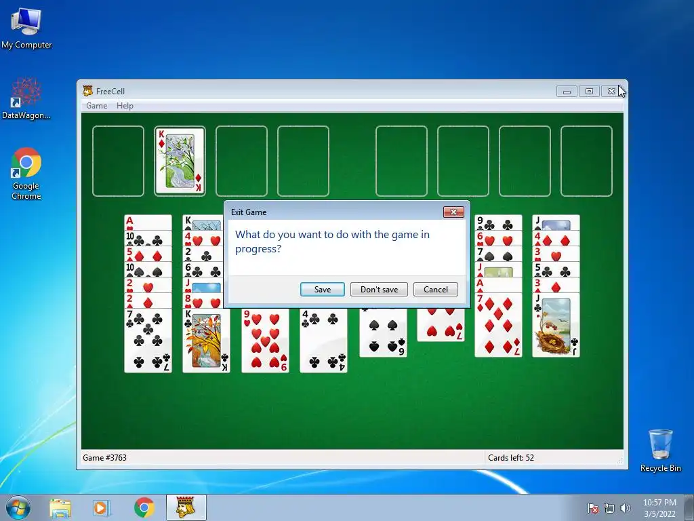The height and width of the screenshot is (521, 694).
Task: Select the 9 of hearts card
Action: coord(265,341)
